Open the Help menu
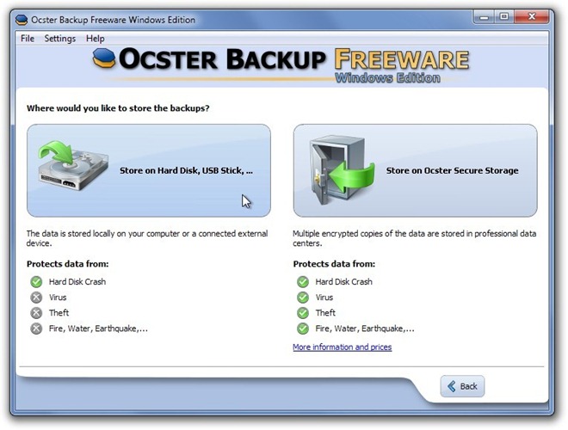The image size is (568, 430). (96, 39)
